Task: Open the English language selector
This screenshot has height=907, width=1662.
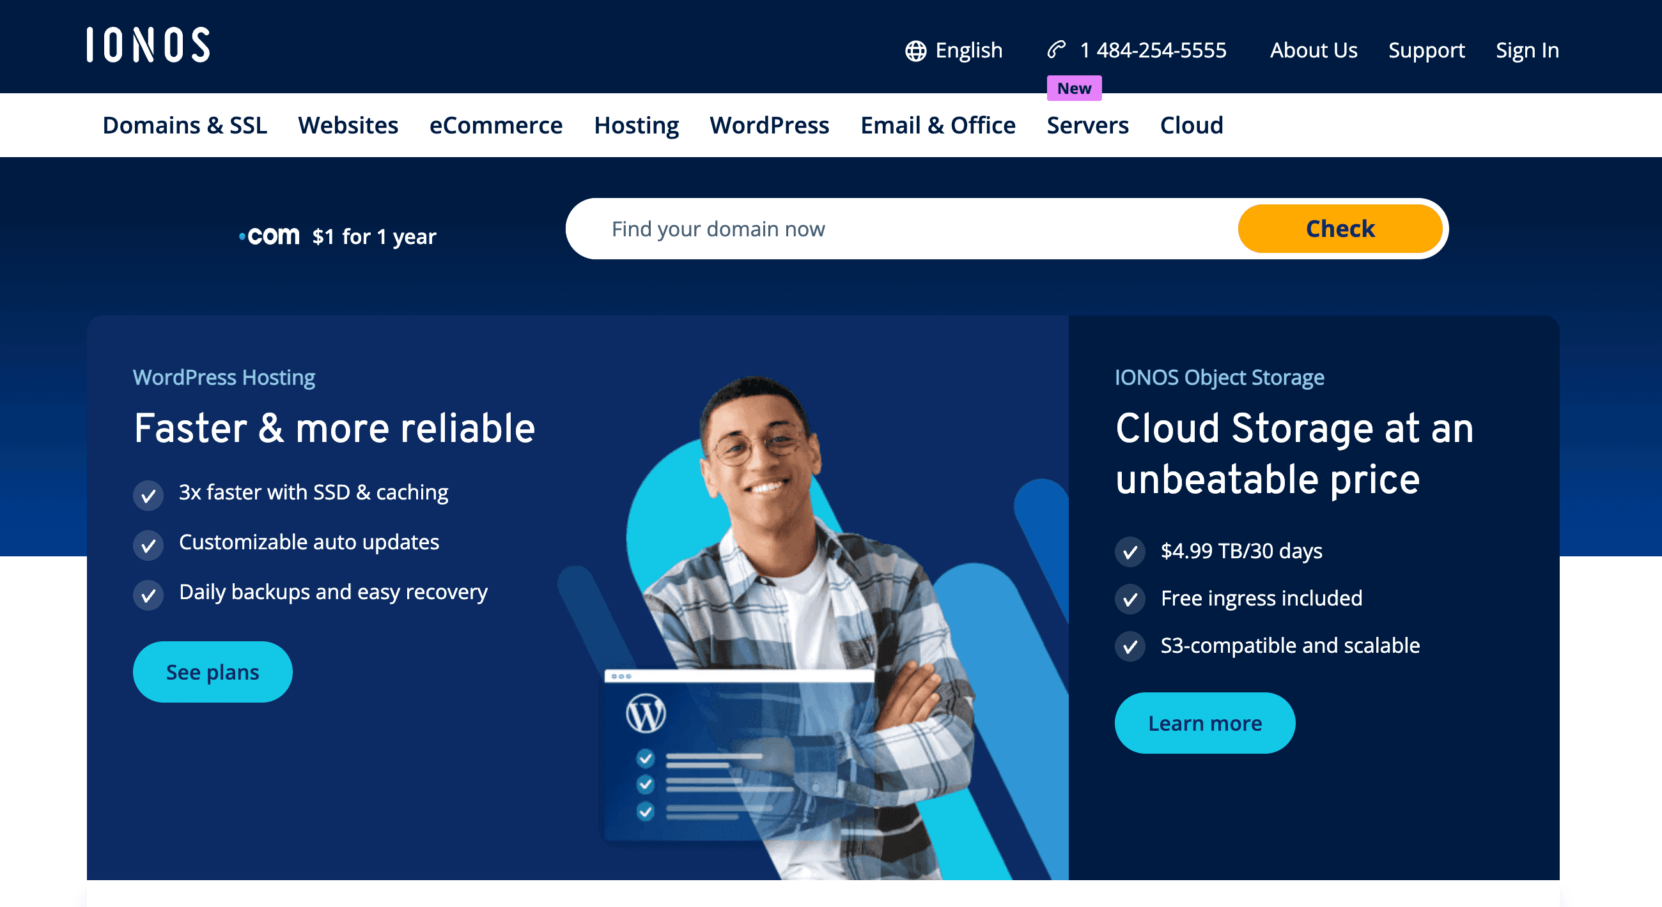Action: 968,50
